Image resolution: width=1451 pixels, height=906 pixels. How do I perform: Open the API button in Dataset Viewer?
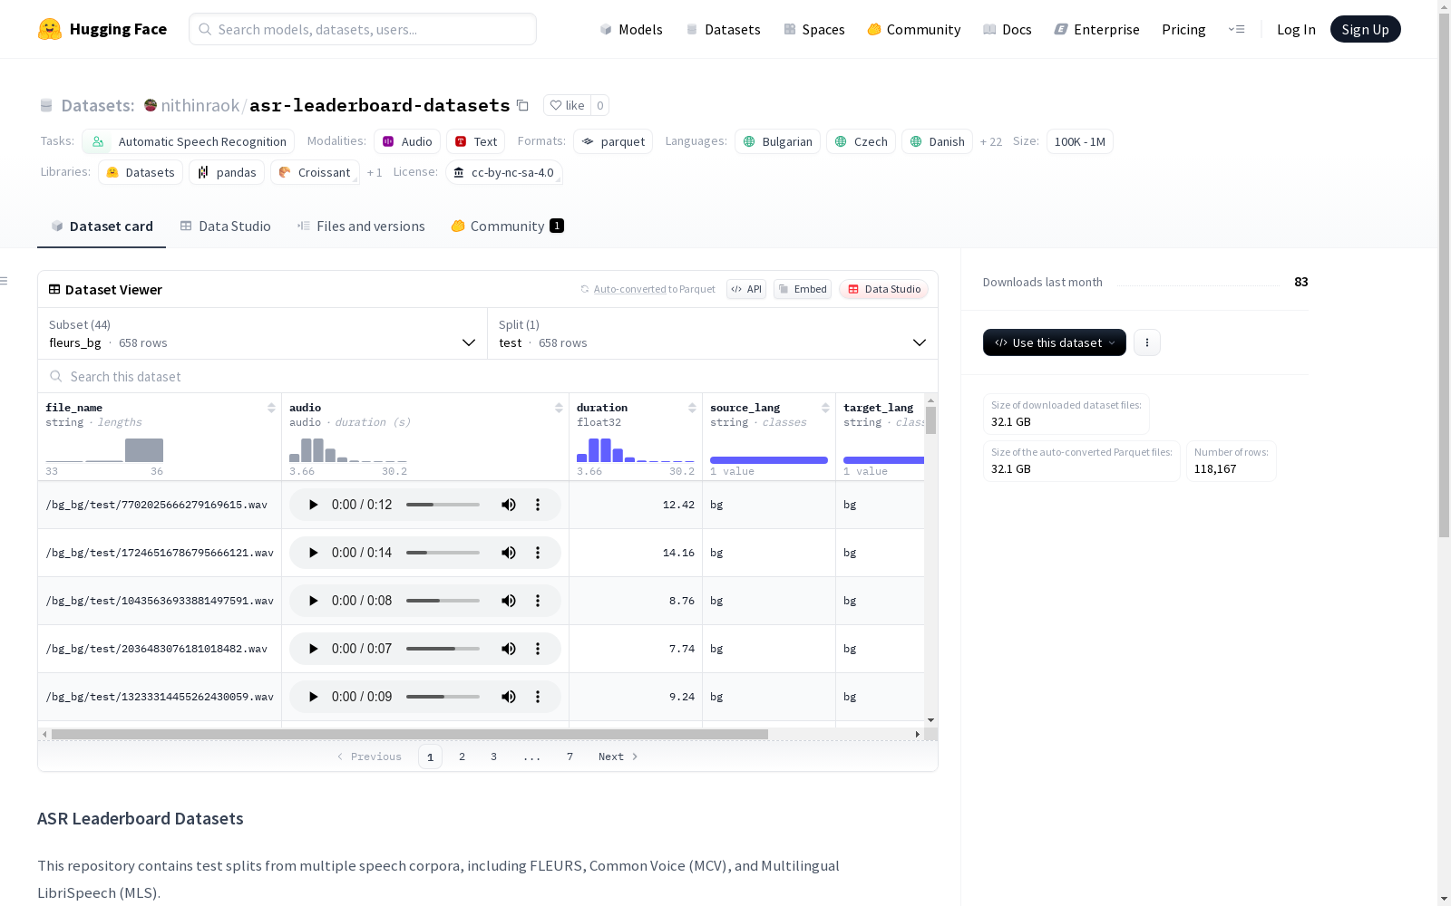coord(746,289)
